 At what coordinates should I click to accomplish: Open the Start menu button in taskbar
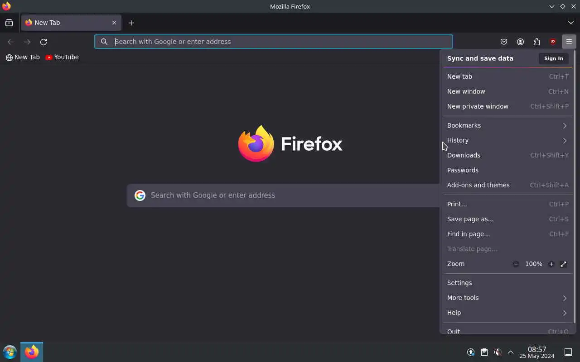coord(10,352)
